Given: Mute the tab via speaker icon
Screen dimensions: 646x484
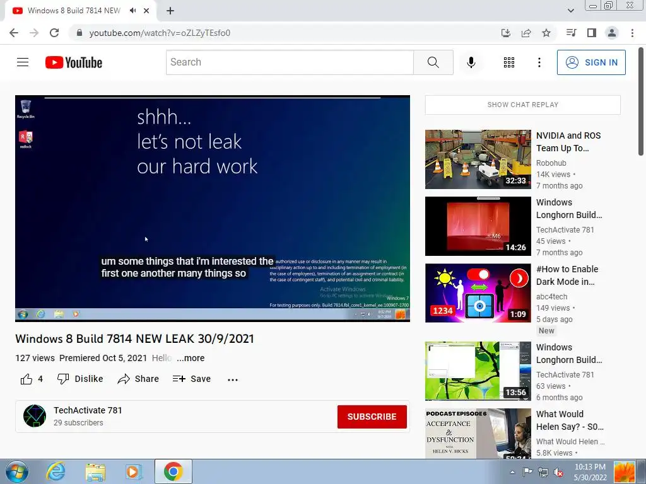Looking at the screenshot, I should [132, 11].
